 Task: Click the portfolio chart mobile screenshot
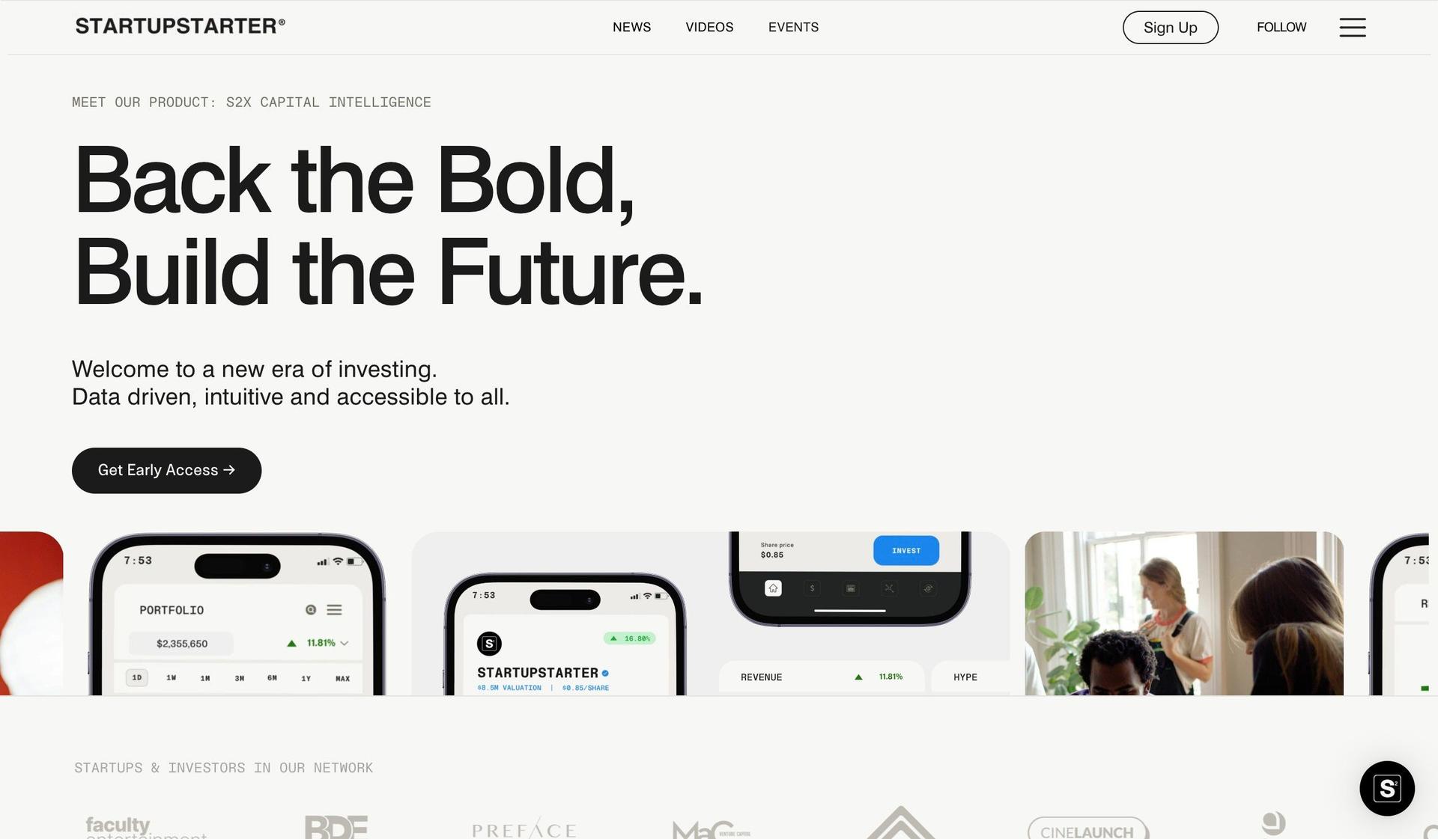point(236,613)
